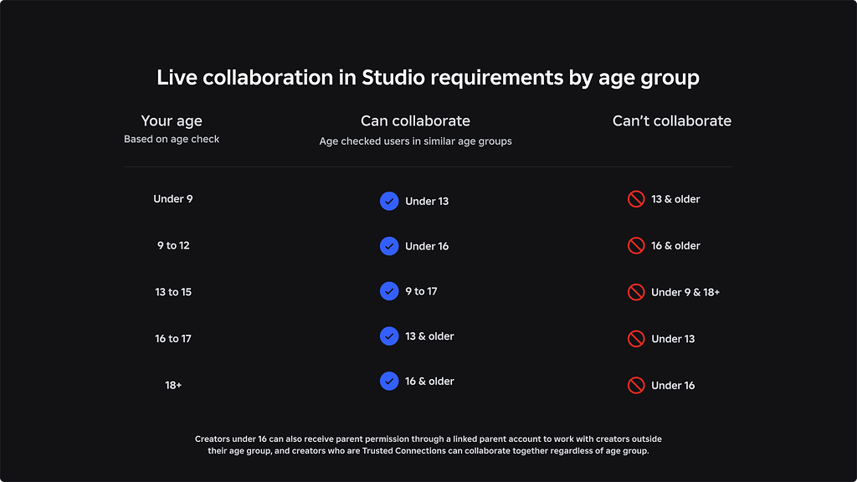Select the 16 to 17 age row label
This screenshot has height=482, width=857.
point(173,339)
